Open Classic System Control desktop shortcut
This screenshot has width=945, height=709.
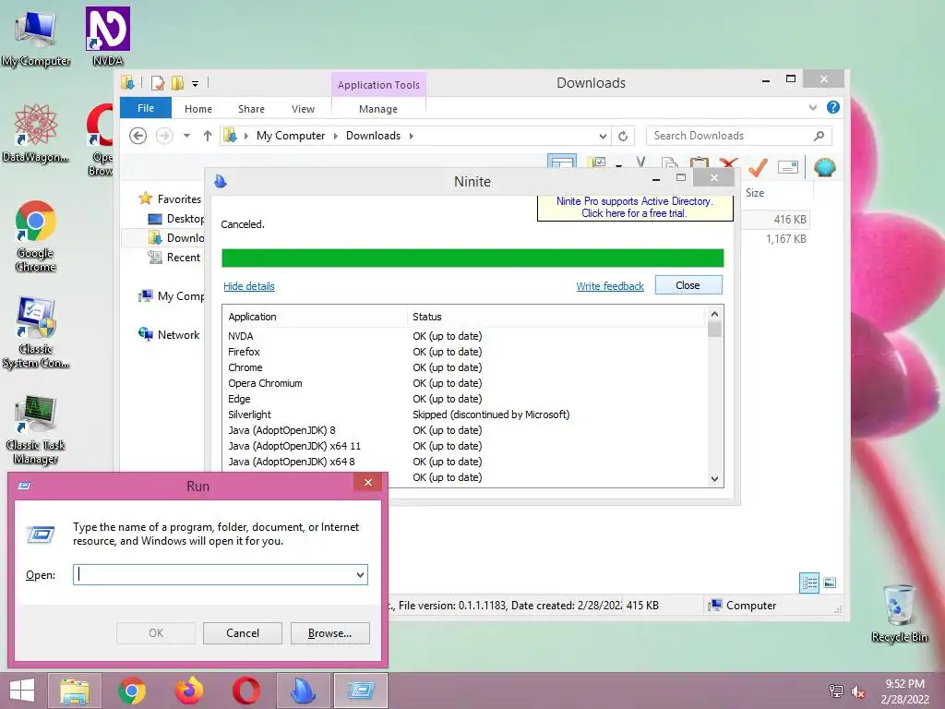tap(36, 332)
